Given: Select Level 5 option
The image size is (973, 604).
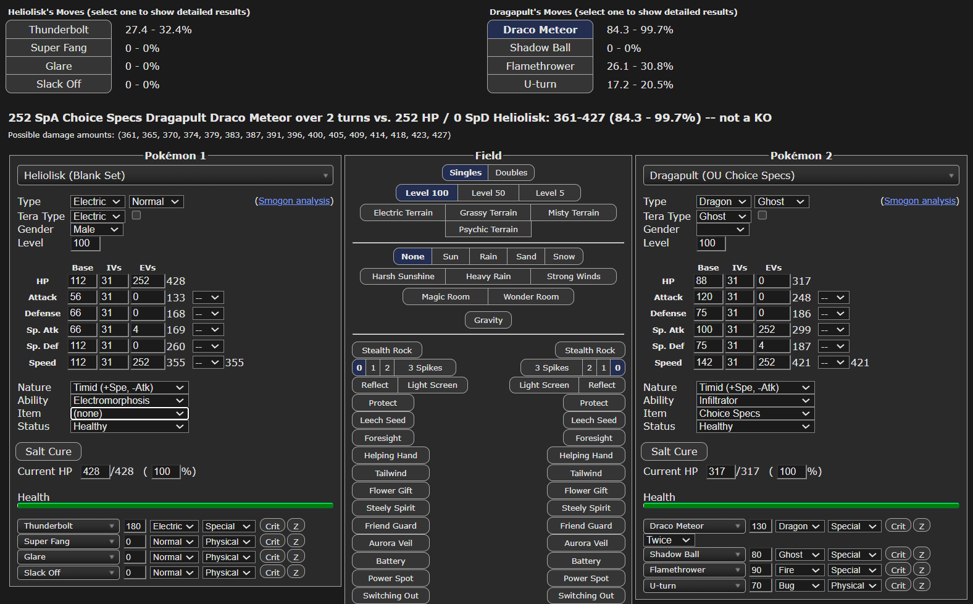Looking at the screenshot, I should pos(549,193).
